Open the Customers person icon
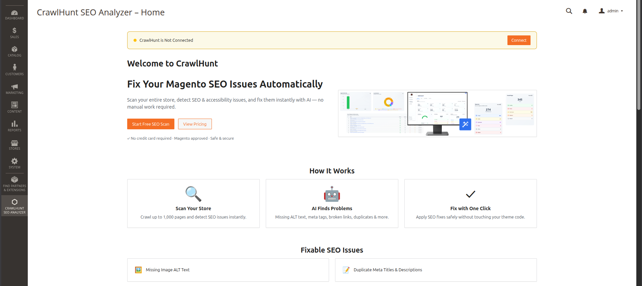642x286 pixels. tap(14, 67)
